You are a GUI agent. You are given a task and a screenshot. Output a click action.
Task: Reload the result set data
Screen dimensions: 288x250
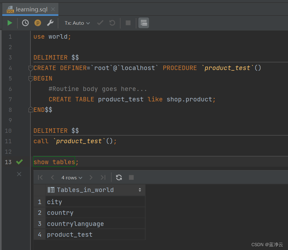119,177
